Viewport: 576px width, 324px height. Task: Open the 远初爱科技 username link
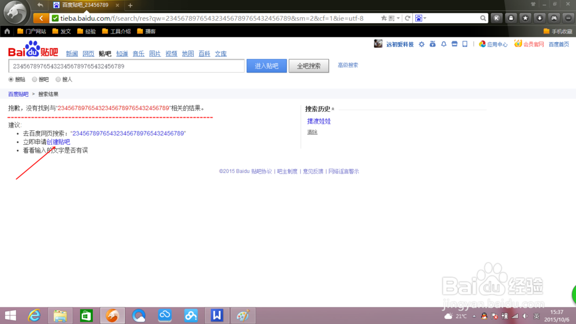click(400, 44)
